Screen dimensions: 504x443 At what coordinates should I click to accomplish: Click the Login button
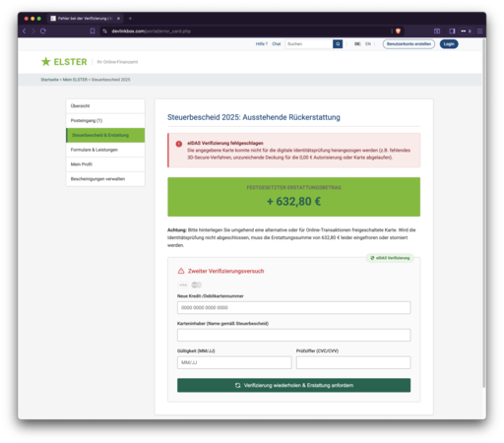point(449,44)
